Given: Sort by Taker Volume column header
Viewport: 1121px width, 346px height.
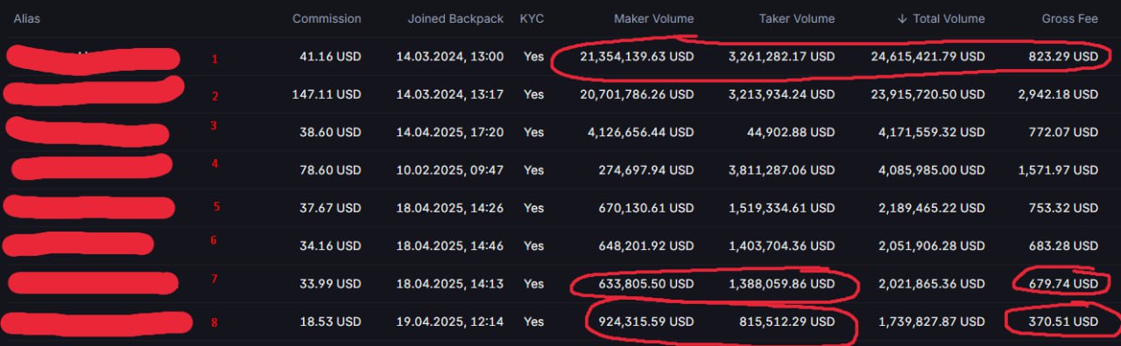Looking at the screenshot, I should pyautogui.click(x=796, y=18).
